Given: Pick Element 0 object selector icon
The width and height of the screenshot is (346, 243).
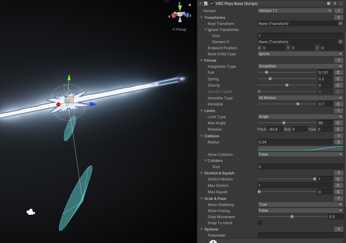Looking at the screenshot, I should (x=341, y=41).
